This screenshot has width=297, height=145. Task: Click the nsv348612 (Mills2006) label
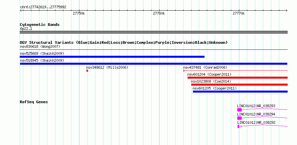coord(107,67)
